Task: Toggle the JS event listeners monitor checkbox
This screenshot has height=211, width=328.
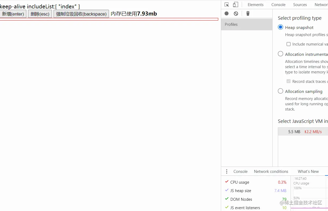Action: click(x=227, y=207)
